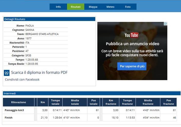Click the Tempo value '1:28:05.68'

32,60
